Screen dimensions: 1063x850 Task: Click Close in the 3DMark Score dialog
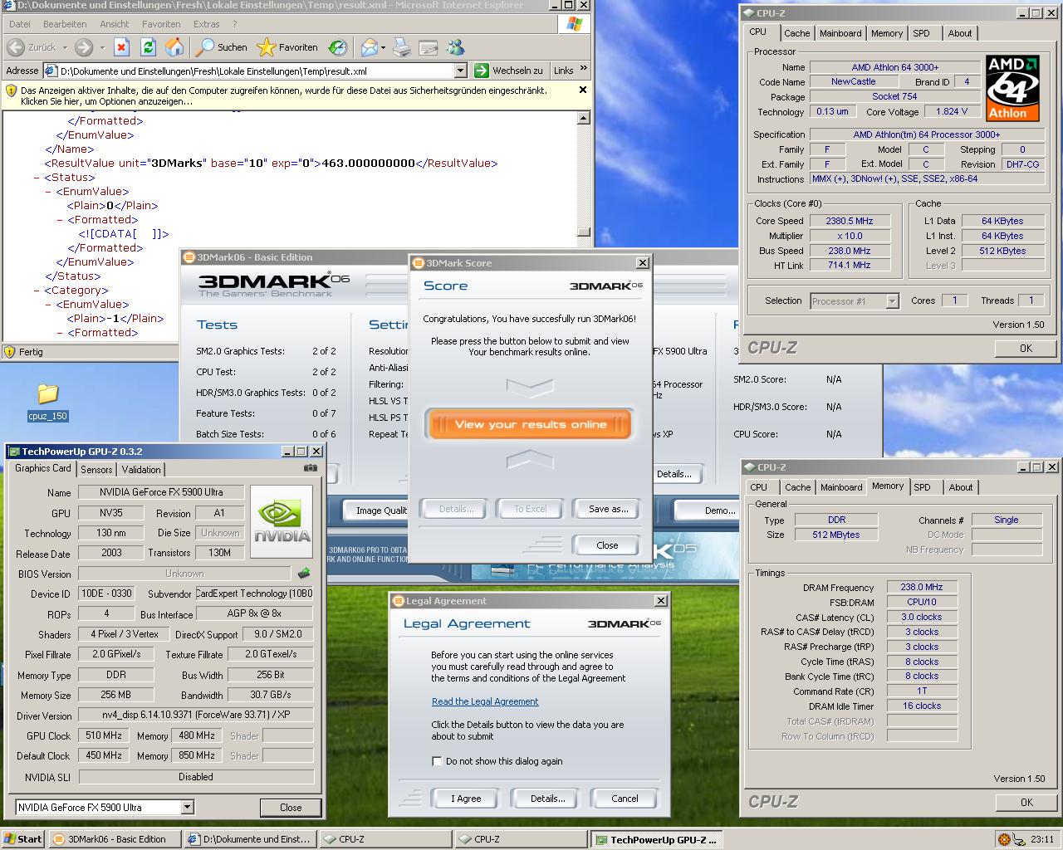[607, 545]
